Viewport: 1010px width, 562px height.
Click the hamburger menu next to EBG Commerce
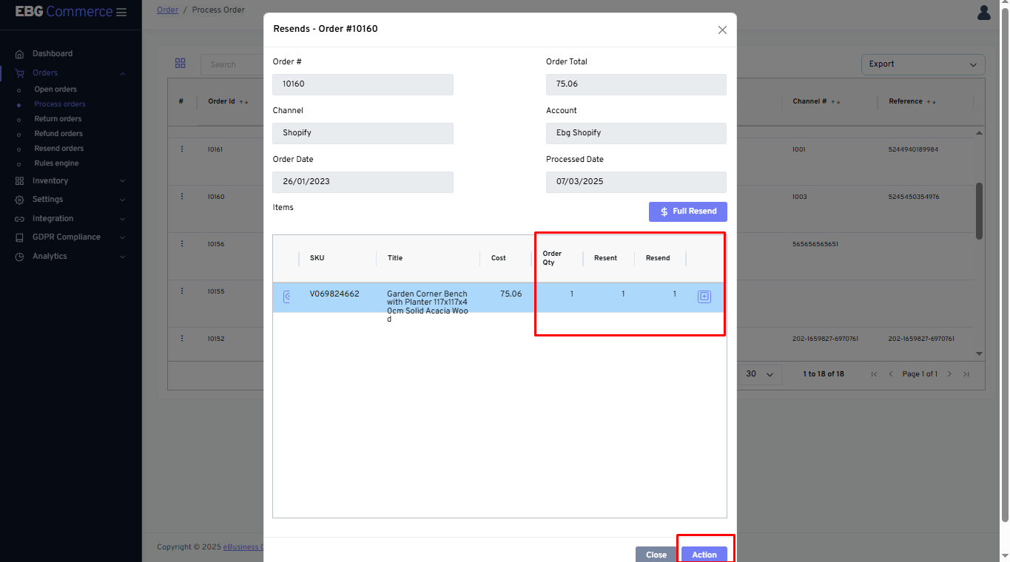121,12
